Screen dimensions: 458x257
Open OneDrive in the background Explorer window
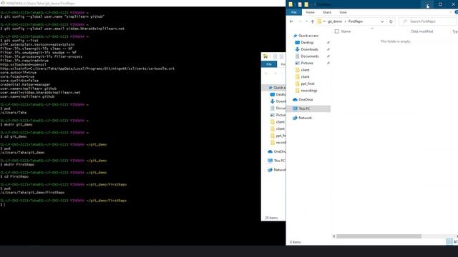[x=276, y=151]
